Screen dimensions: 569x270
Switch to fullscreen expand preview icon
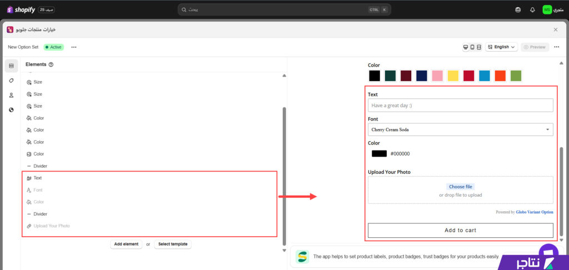click(479, 47)
